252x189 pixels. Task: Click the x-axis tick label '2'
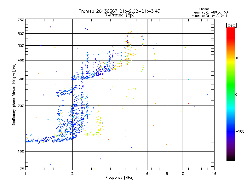(72, 174)
